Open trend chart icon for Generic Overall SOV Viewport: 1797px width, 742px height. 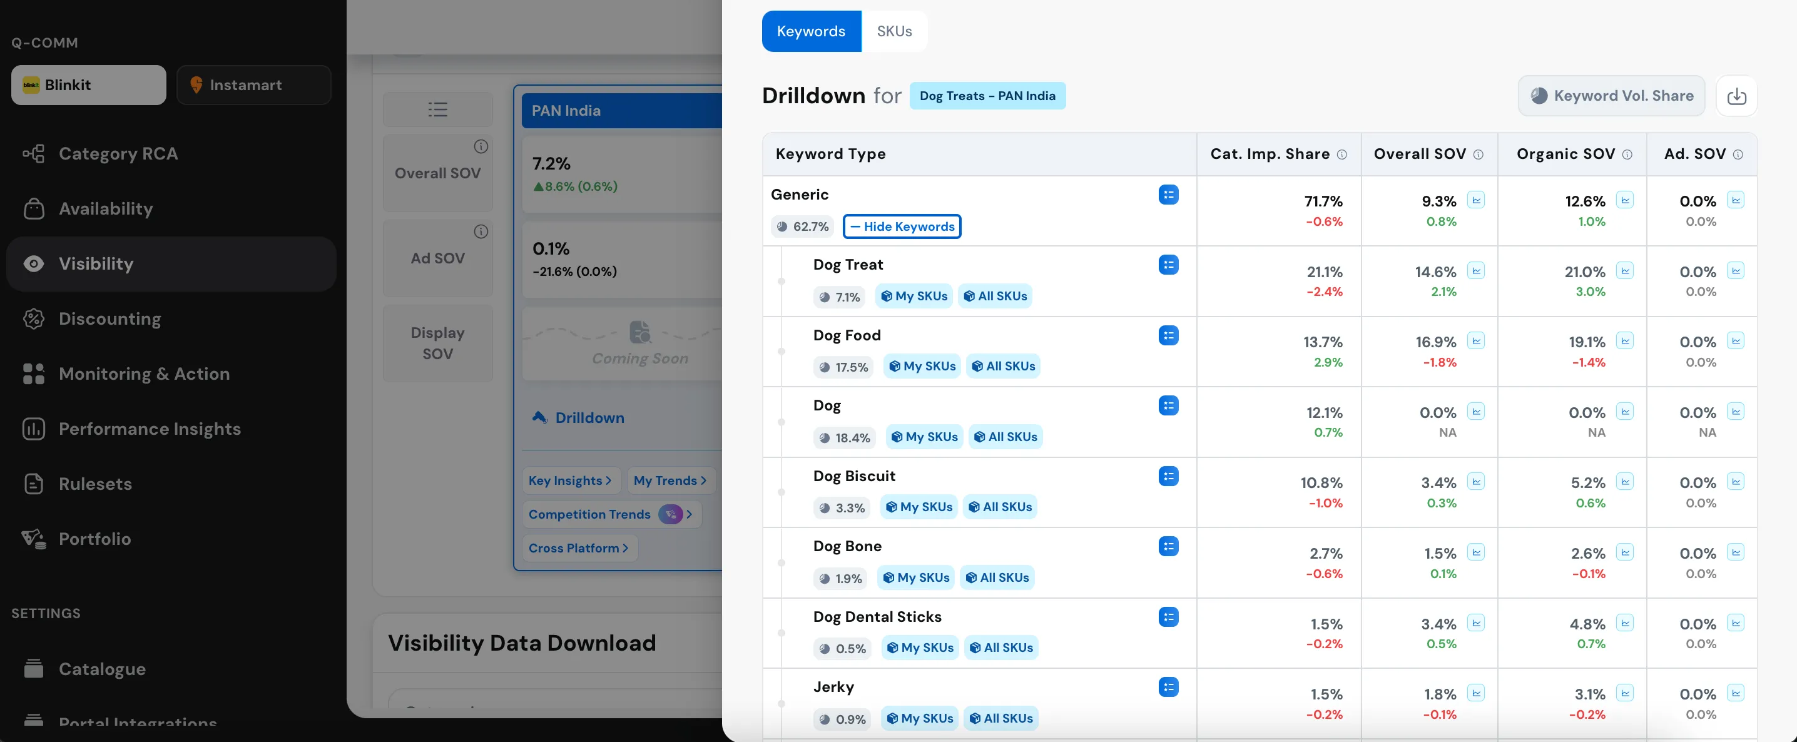click(x=1475, y=200)
